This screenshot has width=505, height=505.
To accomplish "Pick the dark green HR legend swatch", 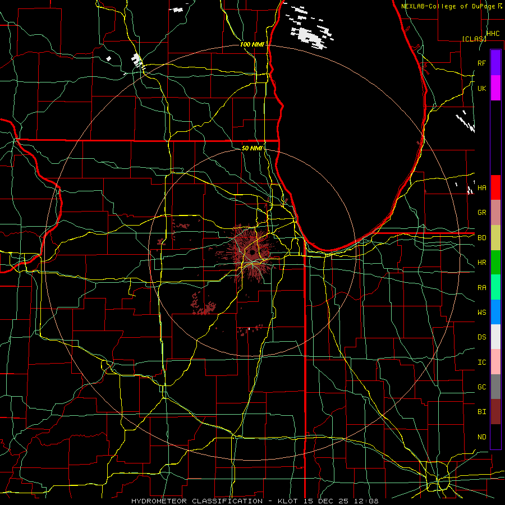I will tap(495, 263).
